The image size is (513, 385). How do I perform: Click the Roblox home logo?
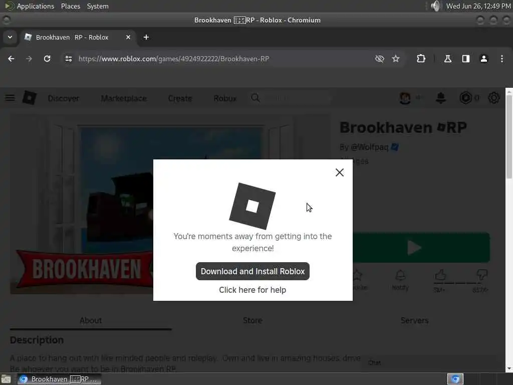point(30,98)
